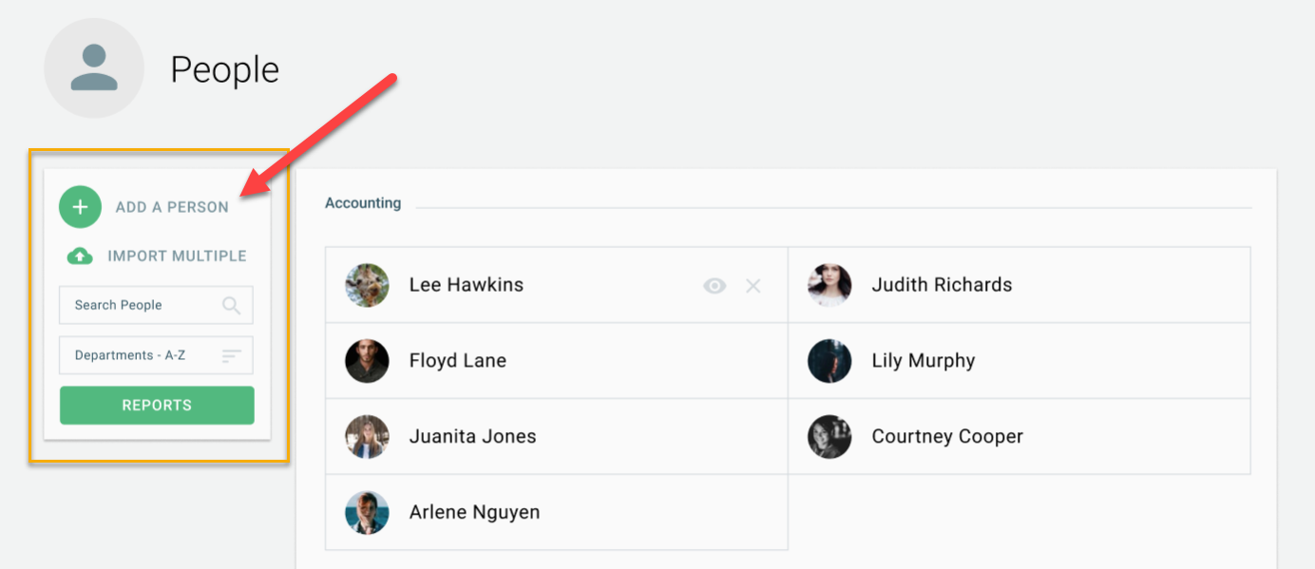Click the magnifying glass search icon

231,305
